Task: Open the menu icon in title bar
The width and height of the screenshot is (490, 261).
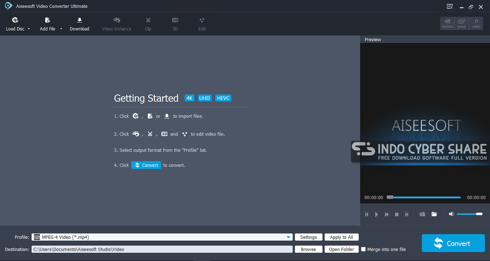Action: click(450, 6)
